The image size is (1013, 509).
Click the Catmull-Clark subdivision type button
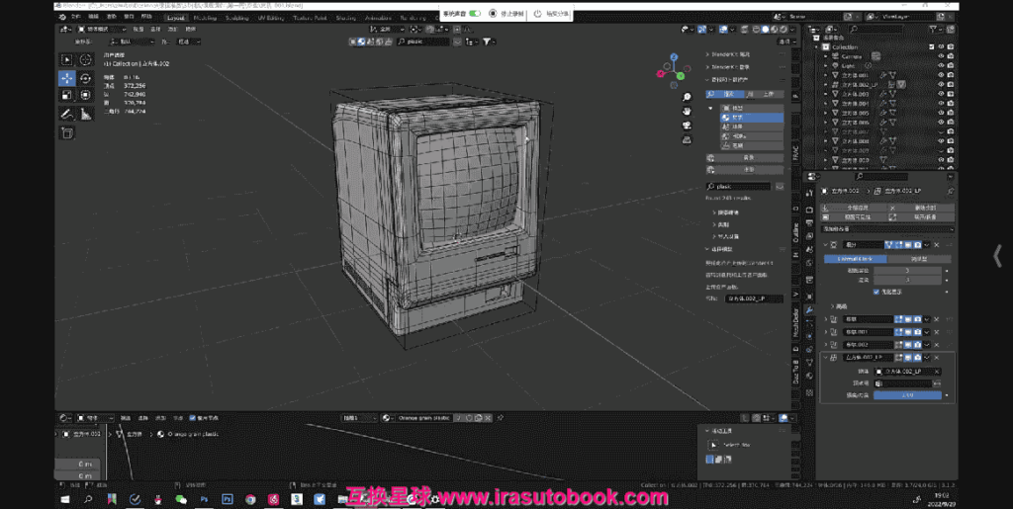point(855,259)
